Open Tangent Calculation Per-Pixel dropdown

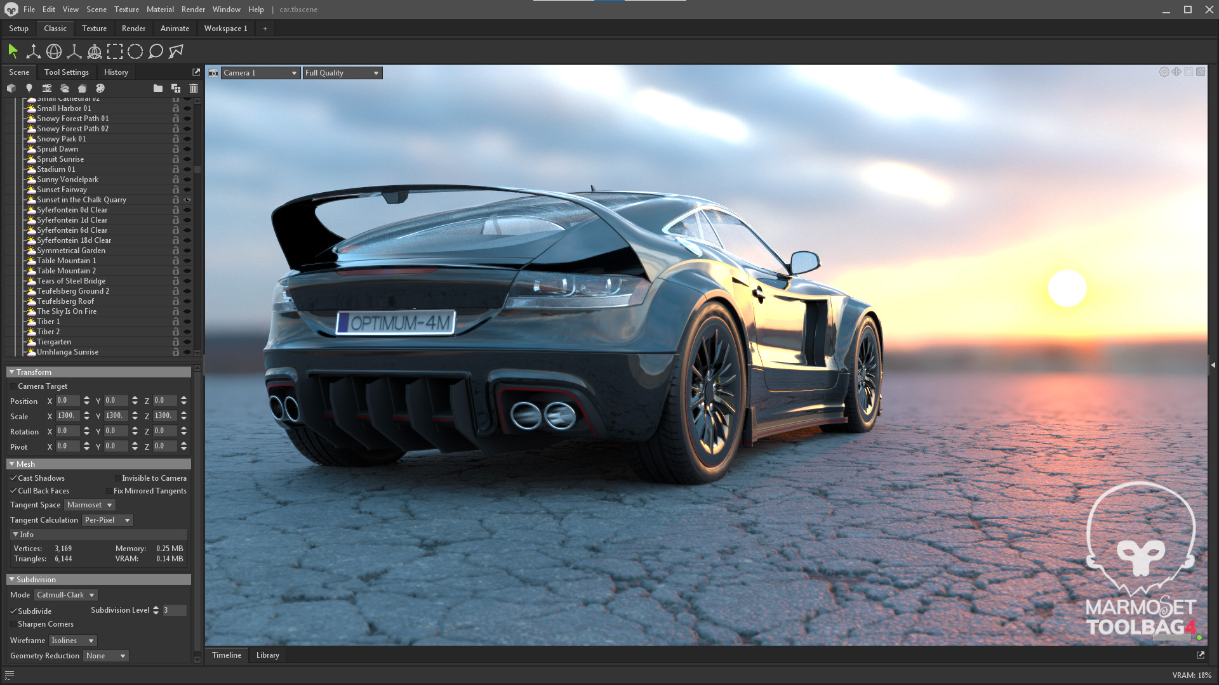(107, 520)
